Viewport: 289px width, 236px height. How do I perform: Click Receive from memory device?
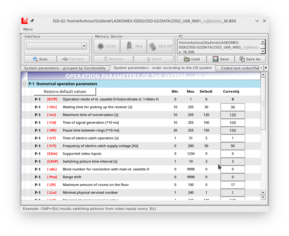pos(113,59)
